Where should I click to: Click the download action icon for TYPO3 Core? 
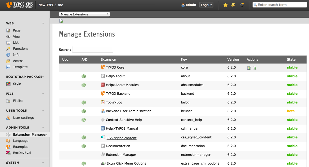click(x=255, y=68)
